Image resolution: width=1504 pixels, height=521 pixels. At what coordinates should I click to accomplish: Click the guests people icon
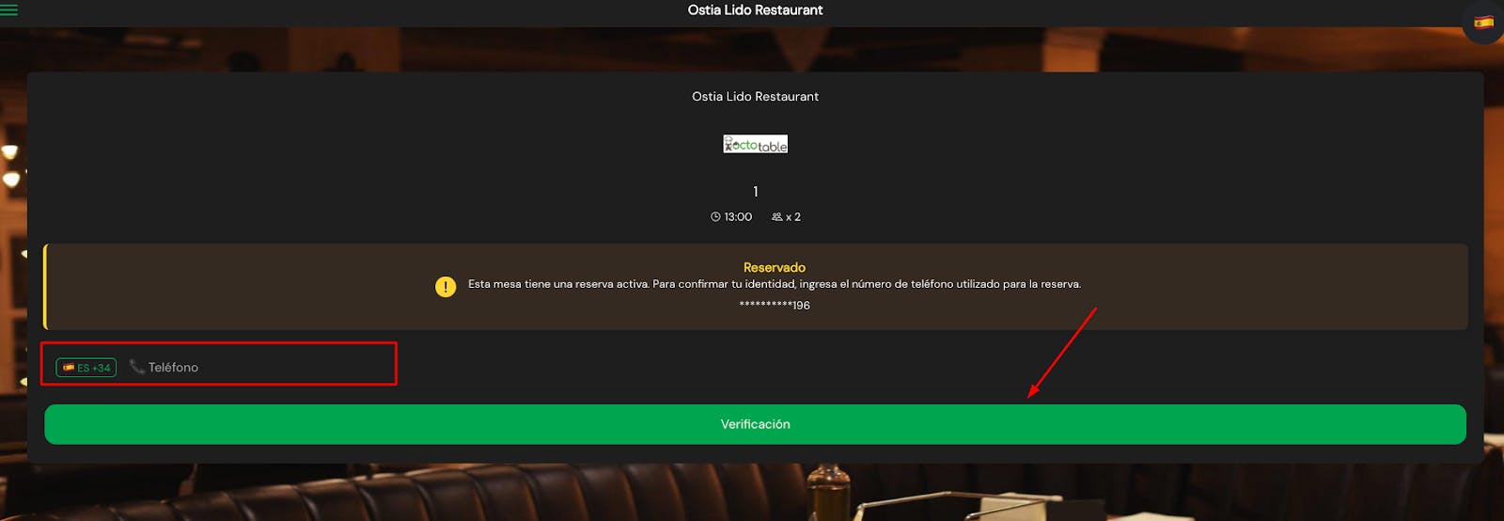pos(776,217)
